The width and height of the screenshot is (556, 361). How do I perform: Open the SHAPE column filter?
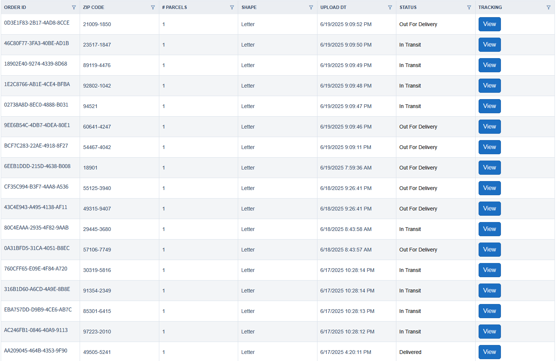311,7
